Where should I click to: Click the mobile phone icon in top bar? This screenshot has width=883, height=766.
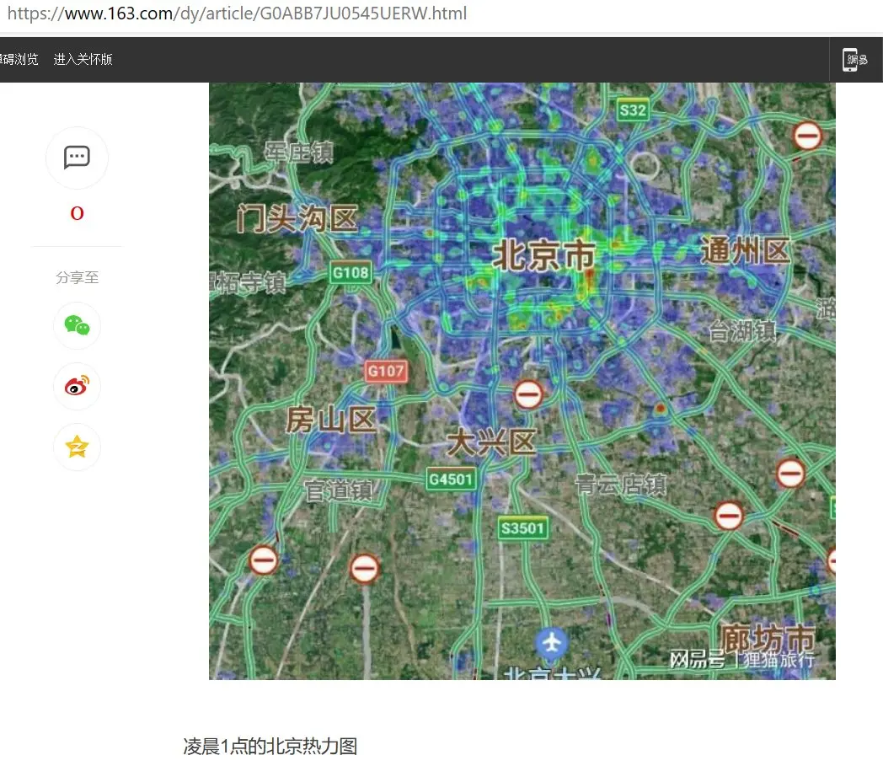(851, 59)
